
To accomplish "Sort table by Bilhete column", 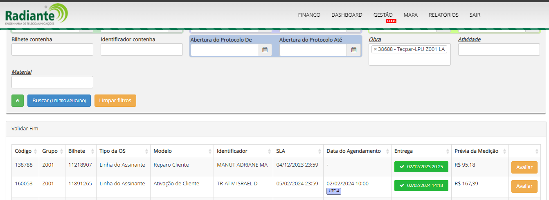I will 80,151.
